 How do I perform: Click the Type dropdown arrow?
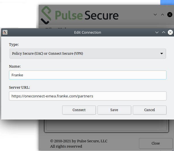click(x=162, y=53)
